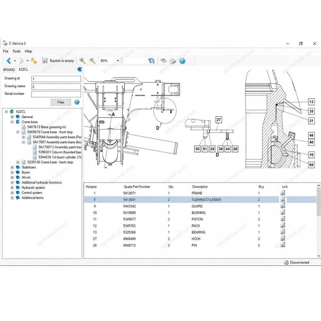Select 5396301 Column drawing item
Screen dimensions: 321x321
tap(60, 152)
